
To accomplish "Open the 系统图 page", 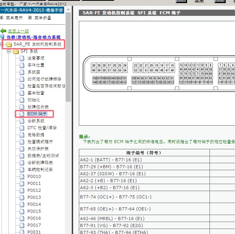I will coord(34,72).
